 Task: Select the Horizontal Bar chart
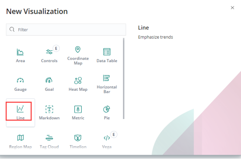point(107,84)
